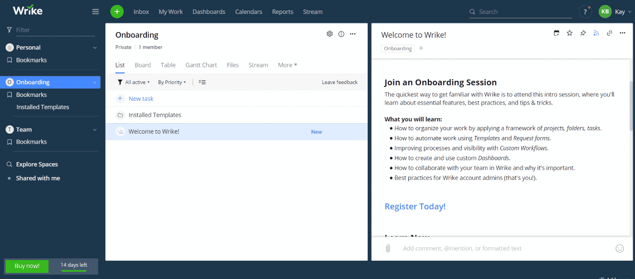Copy task permalink link icon
Screen dimensions: 635x279
coord(609,33)
